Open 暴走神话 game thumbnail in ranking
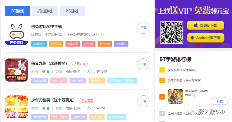Screen dimensions: 232x122 tap(175, 96)
